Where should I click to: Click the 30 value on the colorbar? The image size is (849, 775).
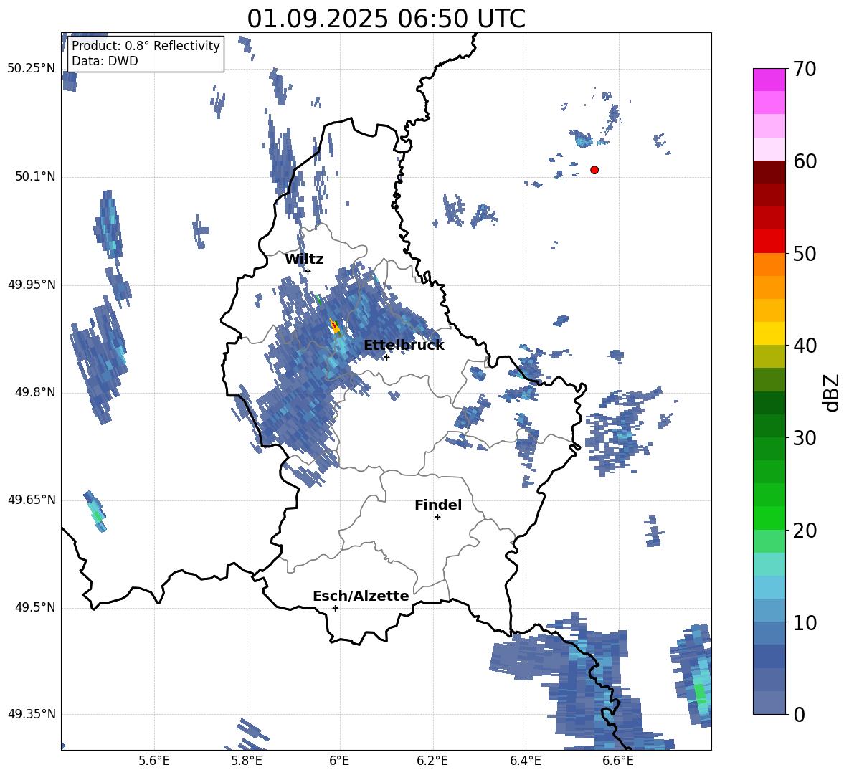pos(805,438)
